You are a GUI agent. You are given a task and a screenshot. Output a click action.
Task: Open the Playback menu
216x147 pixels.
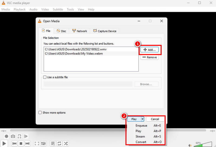point(19,9)
